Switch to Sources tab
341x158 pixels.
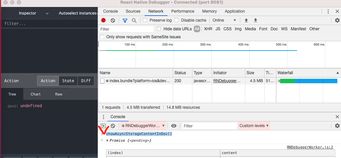(133, 11)
